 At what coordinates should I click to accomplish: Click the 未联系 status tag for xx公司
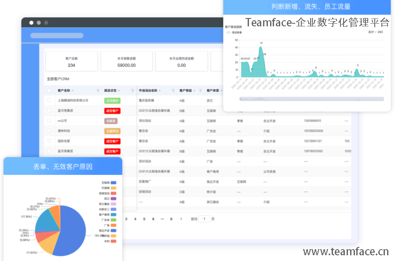click(x=111, y=121)
